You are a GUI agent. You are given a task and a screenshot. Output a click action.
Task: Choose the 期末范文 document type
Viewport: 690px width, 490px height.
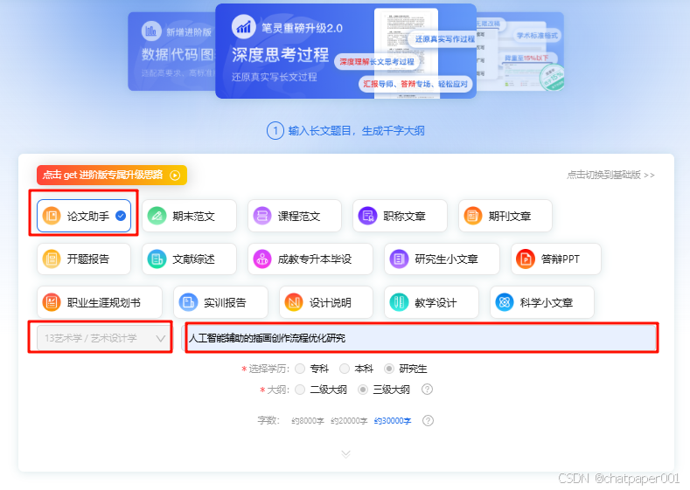189,216
